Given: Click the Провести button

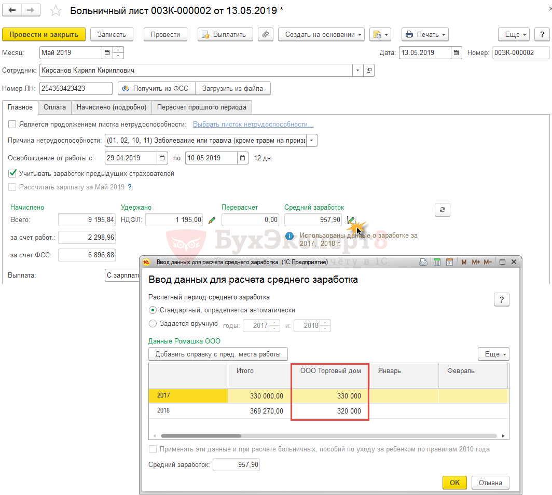Looking at the screenshot, I should click(x=165, y=34).
